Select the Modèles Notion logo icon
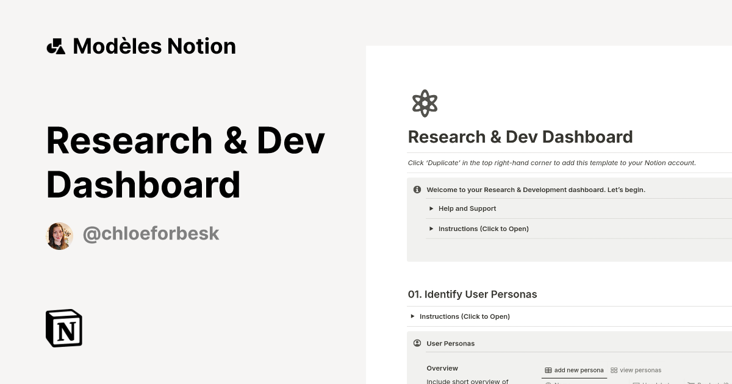This screenshot has height=384, width=732. pos(56,46)
